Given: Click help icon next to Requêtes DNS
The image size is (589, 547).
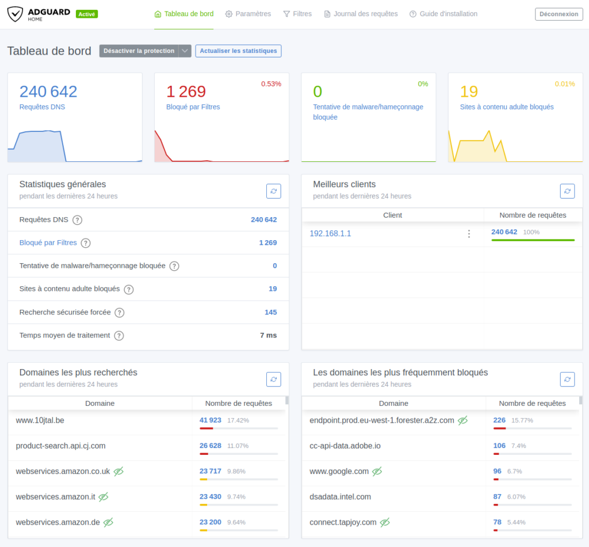Looking at the screenshot, I should [77, 220].
